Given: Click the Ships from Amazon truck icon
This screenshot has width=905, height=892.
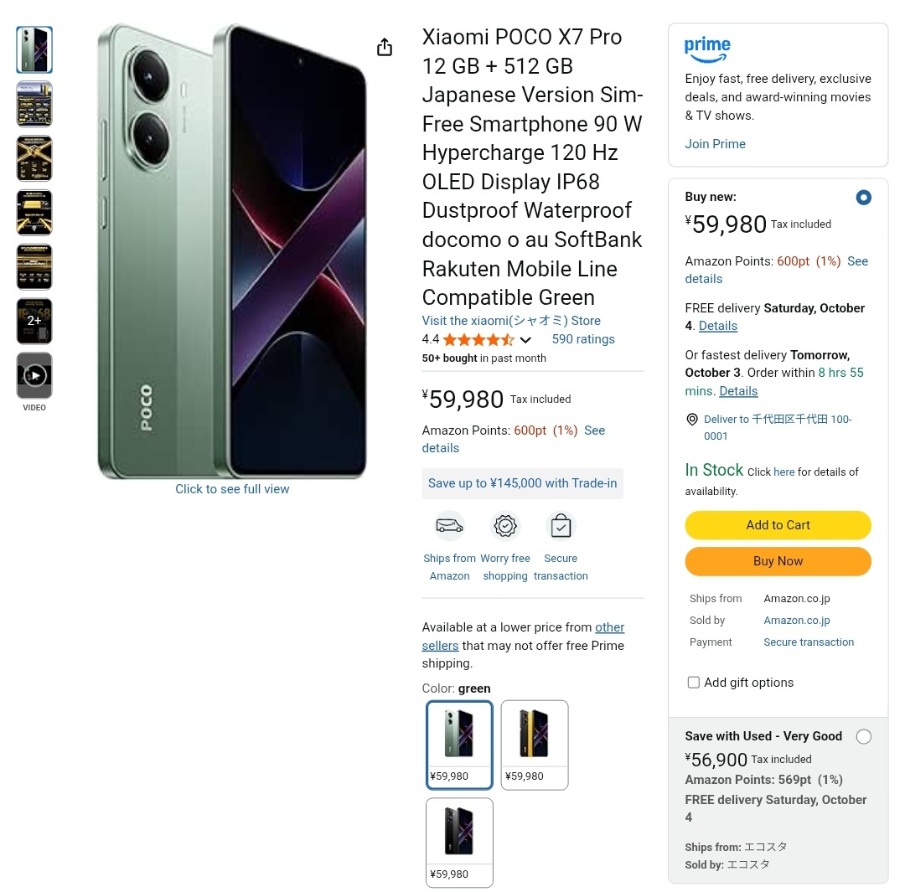Looking at the screenshot, I should coord(449,526).
